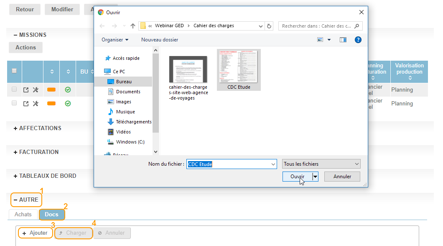This screenshot has width=443, height=246.
Task: Open the Tous les fichiers file type dropdown
Action: (321, 164)
